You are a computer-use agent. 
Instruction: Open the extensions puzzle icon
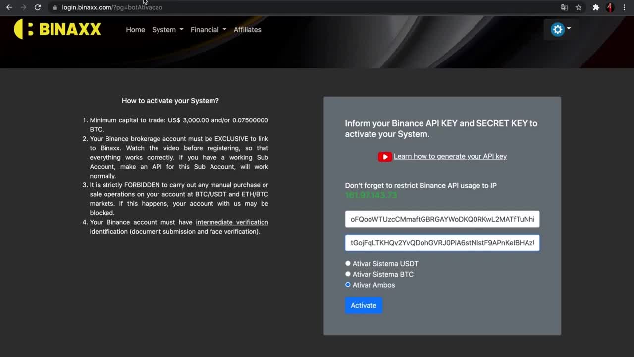[596, 7]
